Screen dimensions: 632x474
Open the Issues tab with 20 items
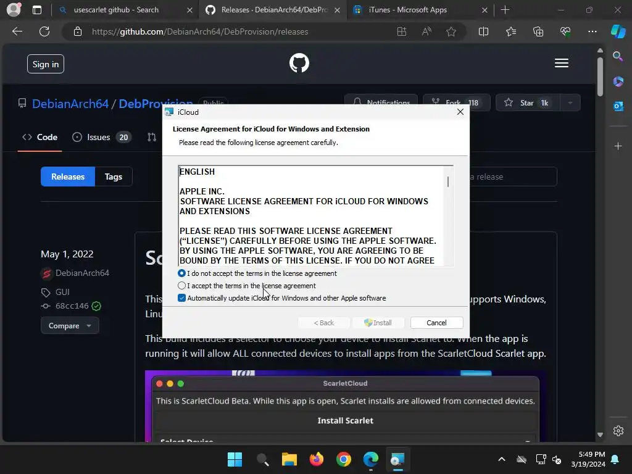[102, 137]
